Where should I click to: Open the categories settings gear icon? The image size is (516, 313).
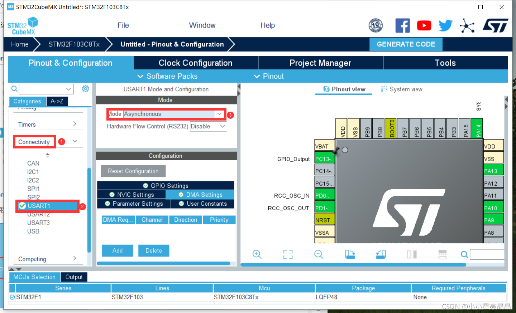pyautogui.click(x=85, y=89)
